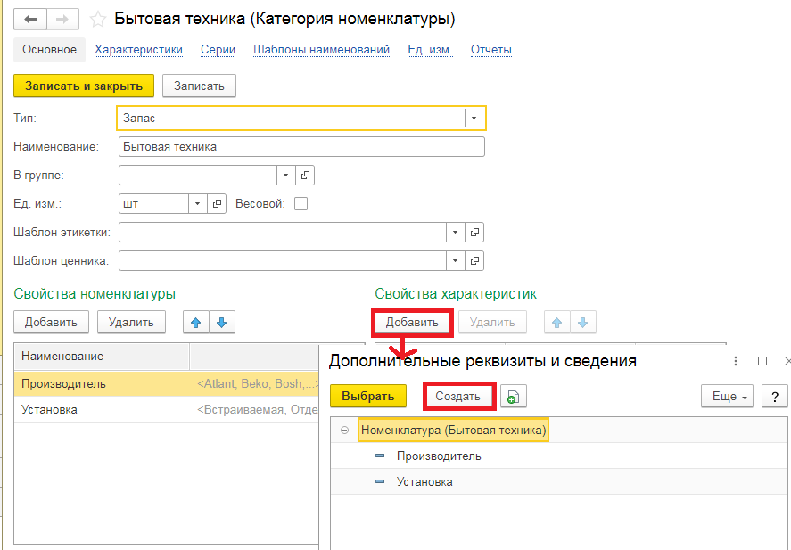This screenshot has width=791, height=550.
Task: Click Записать и закрыть button
Action: point(84,86)
